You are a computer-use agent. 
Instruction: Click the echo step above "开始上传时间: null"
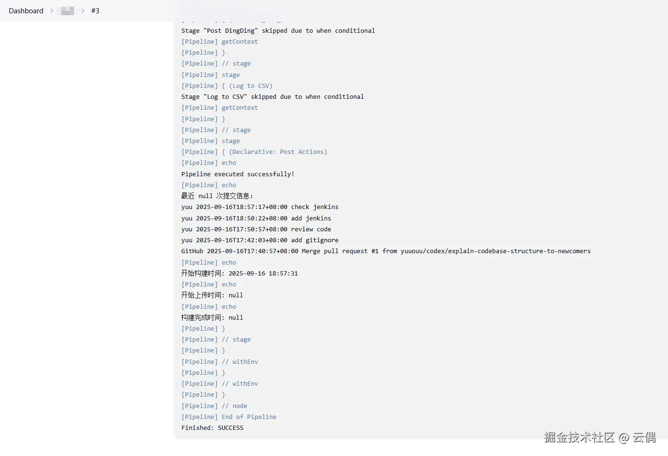pyautogui.click(x=209, y=284)
